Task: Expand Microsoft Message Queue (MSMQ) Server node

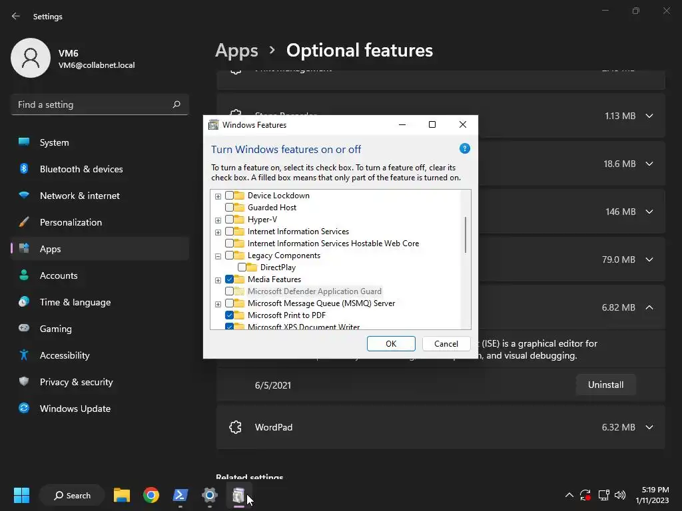Action: point(218,304)
